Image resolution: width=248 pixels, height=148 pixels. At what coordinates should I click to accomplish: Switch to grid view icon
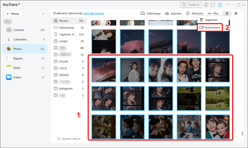(227, 13)
